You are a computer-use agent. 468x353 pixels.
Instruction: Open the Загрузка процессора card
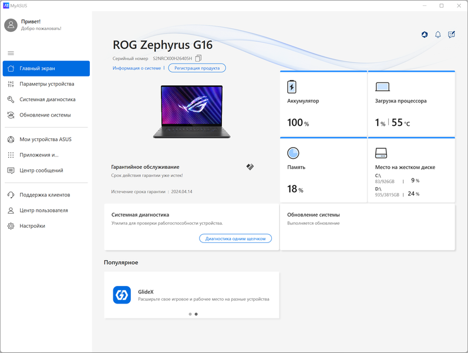coord(411,104)
